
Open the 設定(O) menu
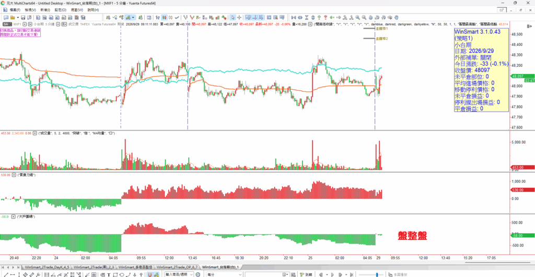coord(61,10)
